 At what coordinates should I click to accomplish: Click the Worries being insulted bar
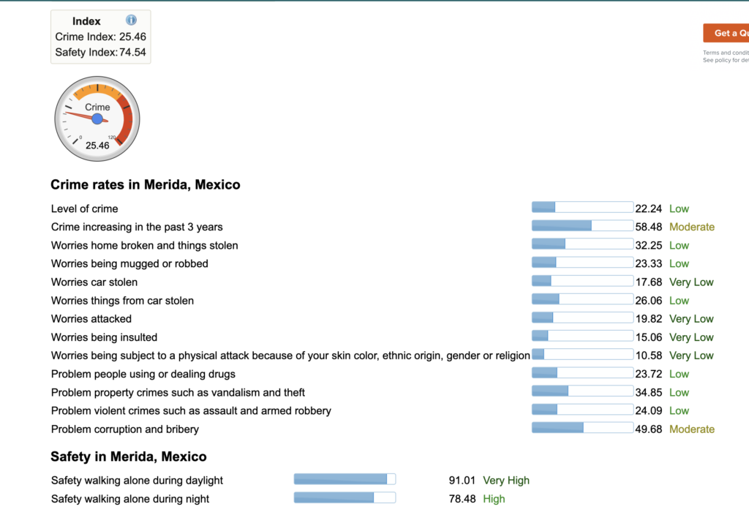(582, 336)
